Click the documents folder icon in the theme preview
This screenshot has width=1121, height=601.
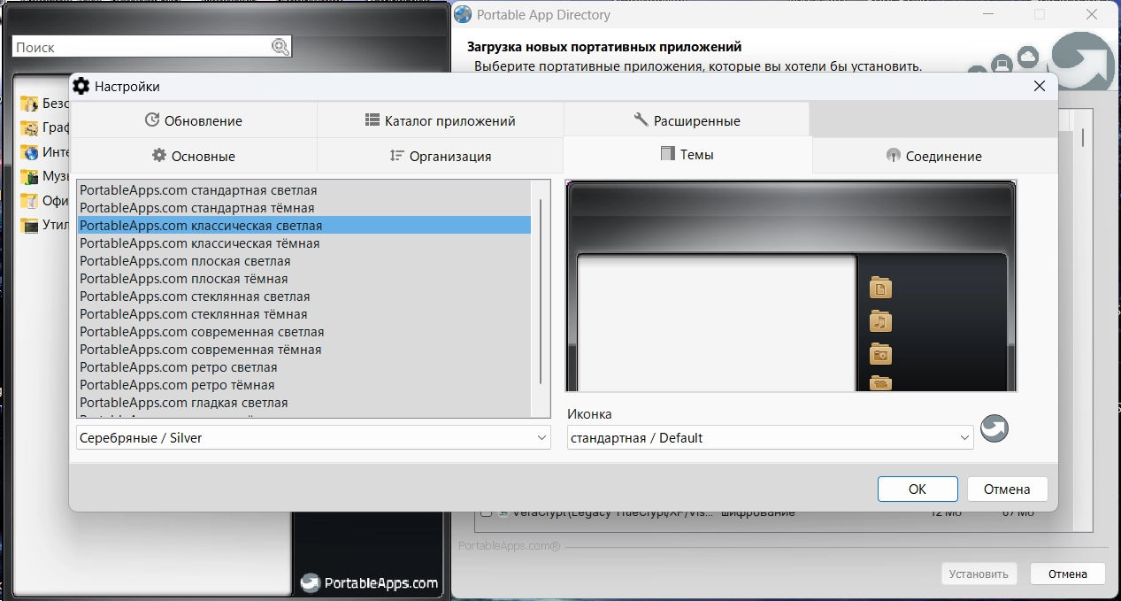pyautogui.click(x=880, y=288)
